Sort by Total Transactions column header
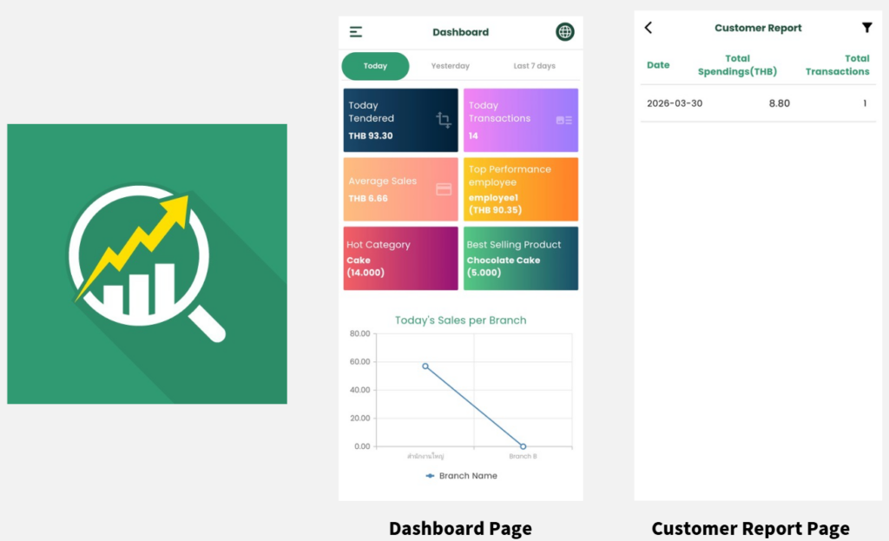This screenshot has width=889, height=541. point(837,65)
